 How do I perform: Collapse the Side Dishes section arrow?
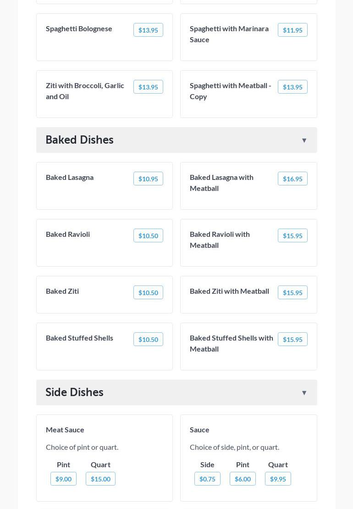click(x=304, y=393)
